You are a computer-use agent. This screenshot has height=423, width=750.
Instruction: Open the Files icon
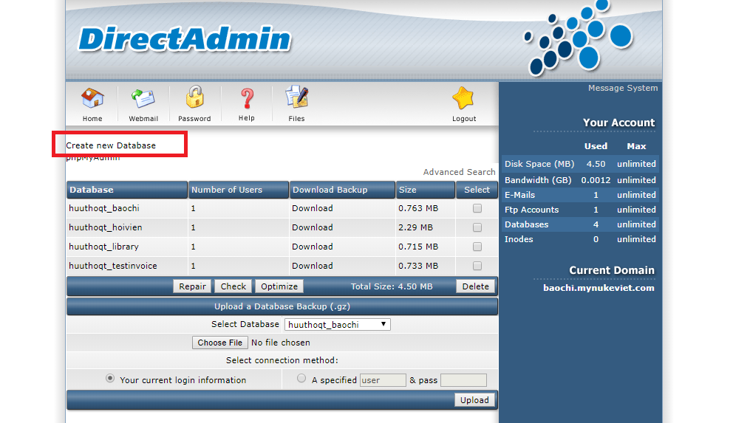coord(296,99)
